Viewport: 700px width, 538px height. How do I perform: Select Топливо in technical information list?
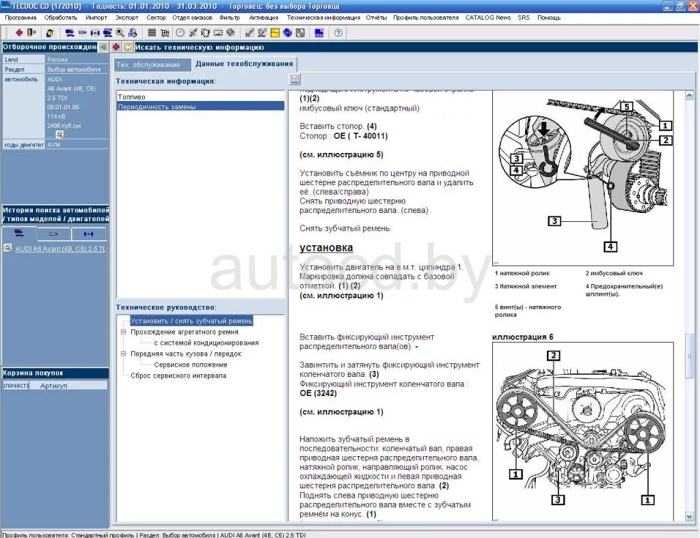(x=200, y=97)
